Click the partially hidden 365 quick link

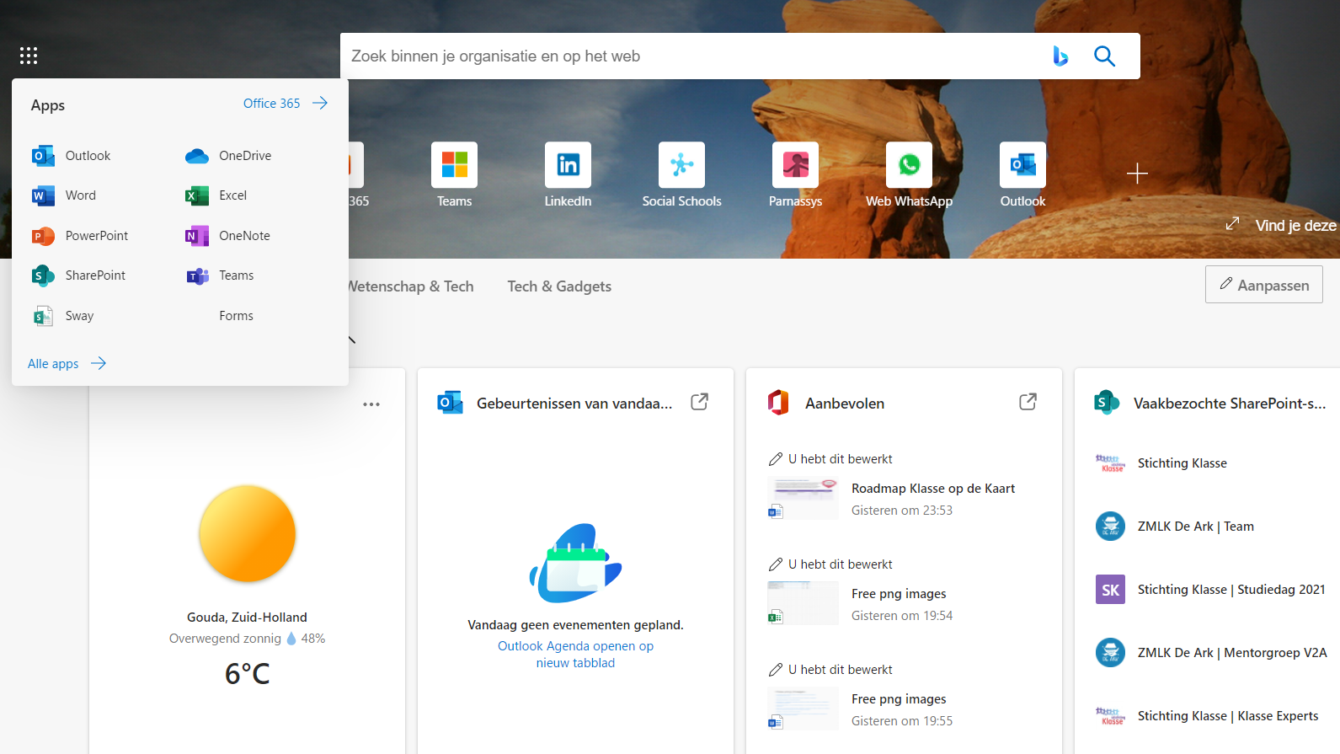click(x=357, y=175)
